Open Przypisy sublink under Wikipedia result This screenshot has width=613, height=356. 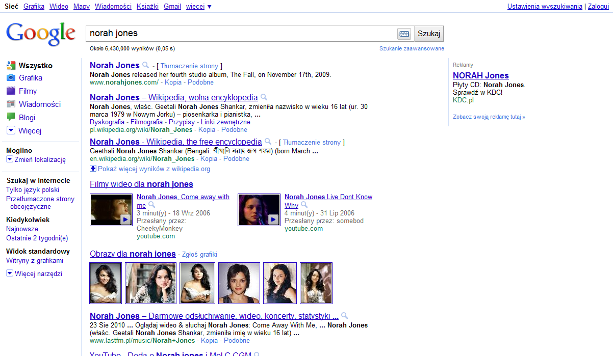(182, 122)
